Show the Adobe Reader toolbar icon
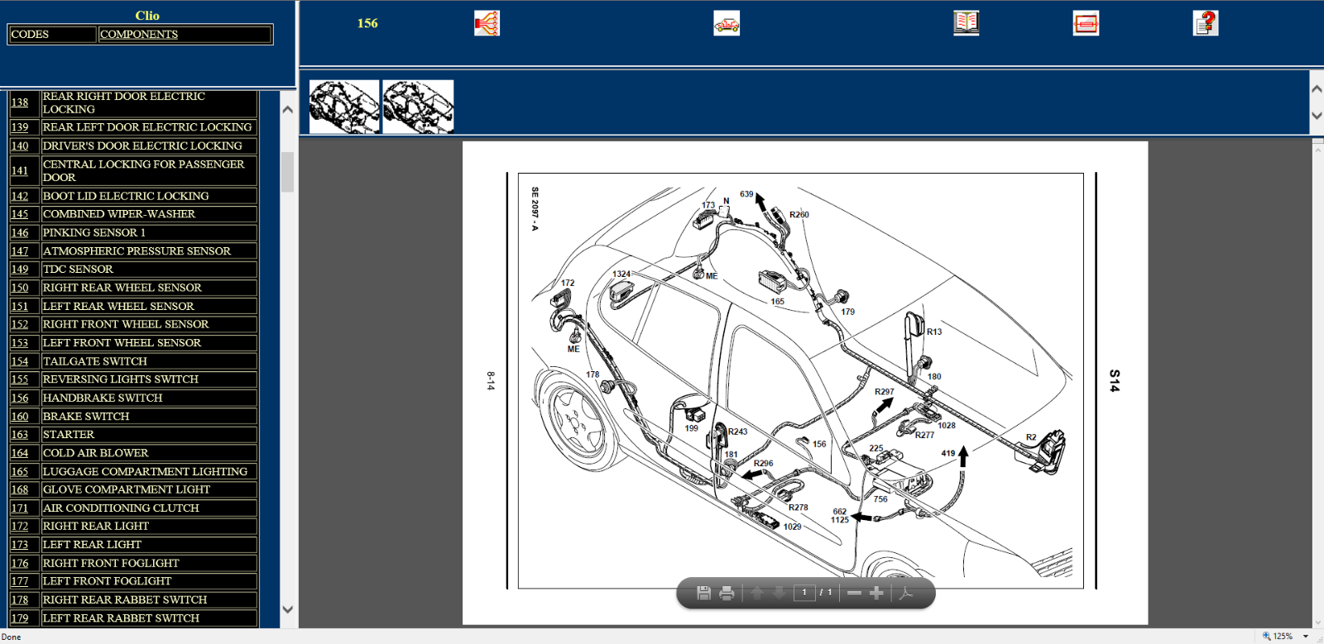1324x644 pixels. pyautogui.click(x=906, y=593)
